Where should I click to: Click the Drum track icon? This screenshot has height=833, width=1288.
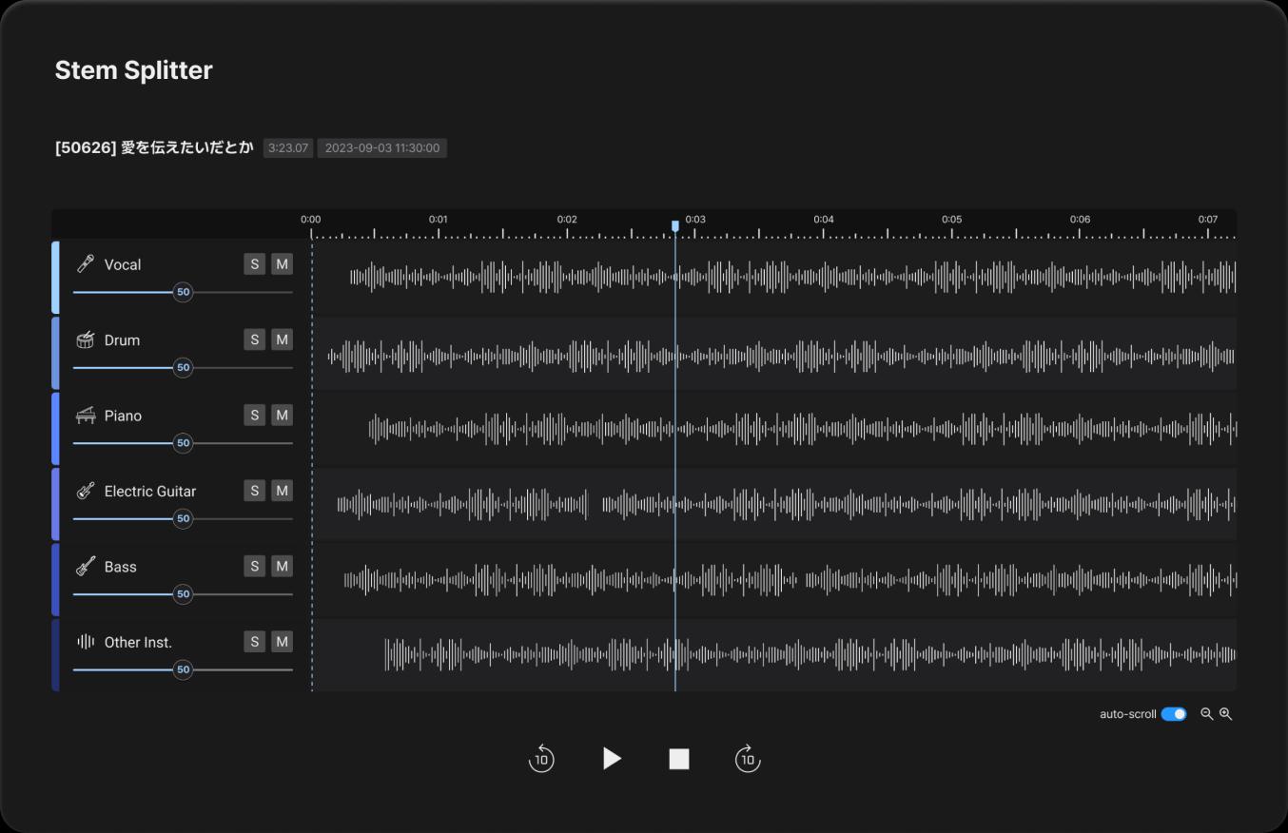click(86, 340)
